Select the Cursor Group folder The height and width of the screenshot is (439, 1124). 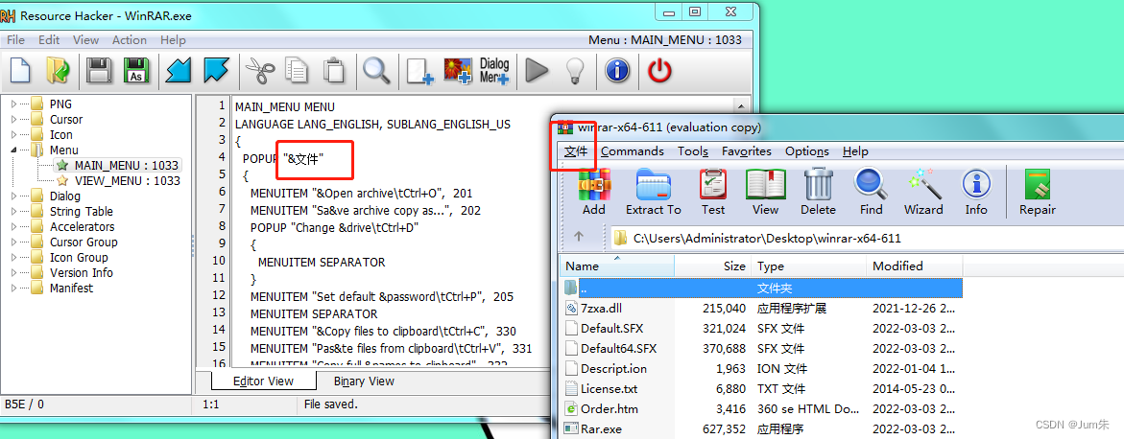[x=84, y=243]
